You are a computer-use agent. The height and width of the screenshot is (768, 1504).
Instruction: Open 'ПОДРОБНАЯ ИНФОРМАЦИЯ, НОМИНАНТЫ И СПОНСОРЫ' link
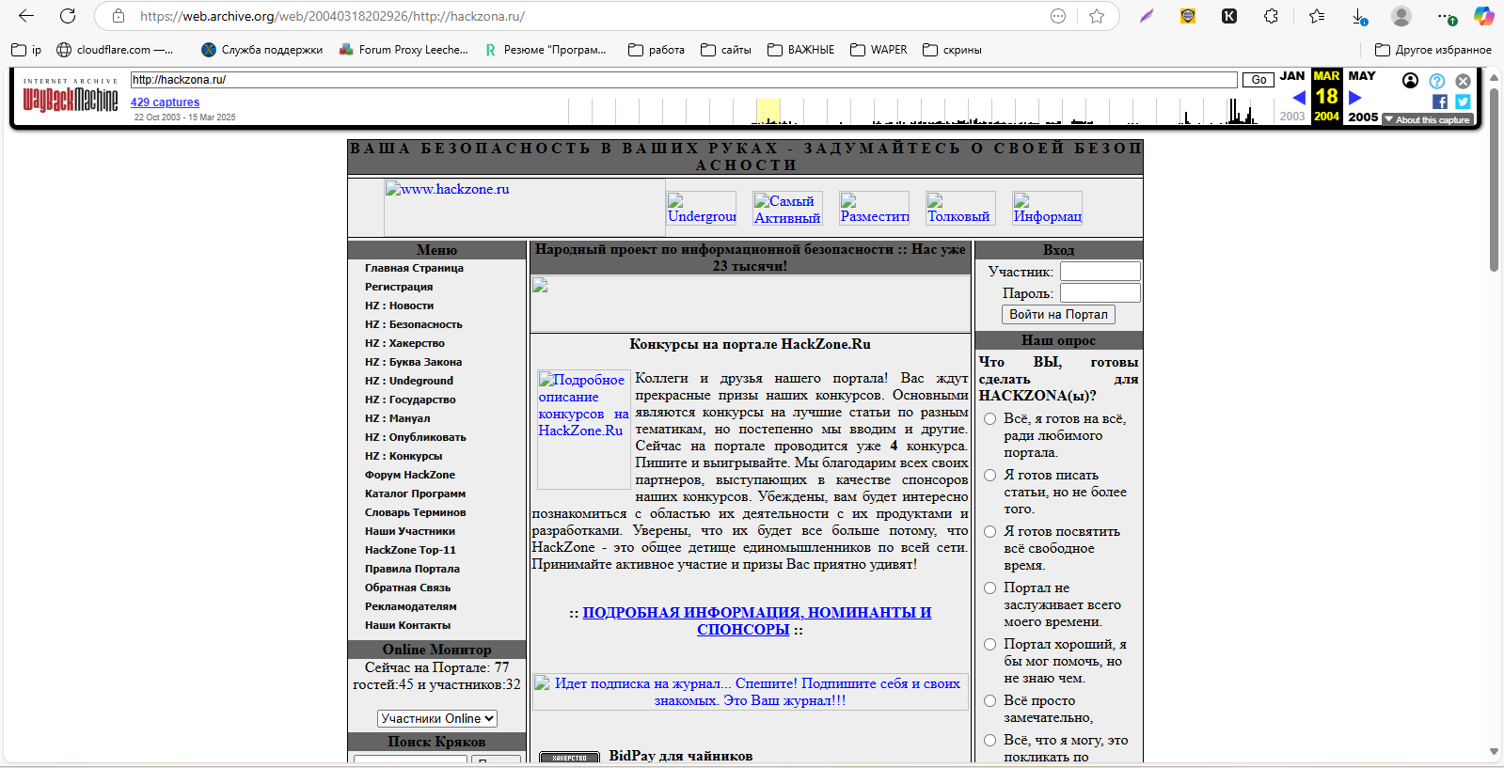(x=757, y=620)
